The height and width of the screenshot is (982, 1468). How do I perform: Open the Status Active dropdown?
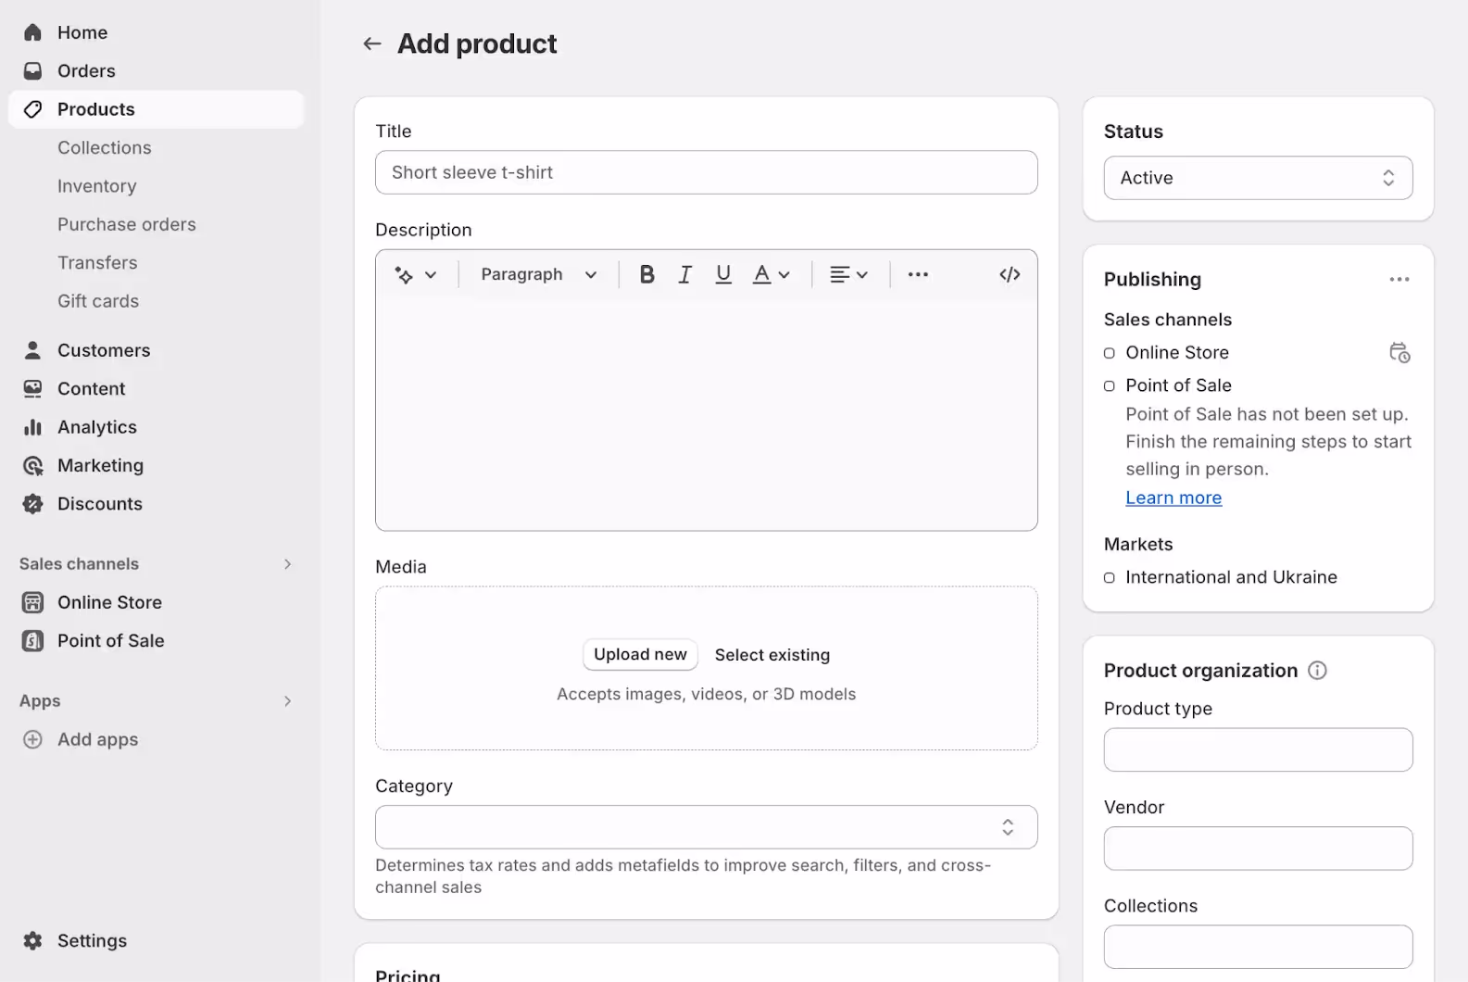coord(1258,178)
